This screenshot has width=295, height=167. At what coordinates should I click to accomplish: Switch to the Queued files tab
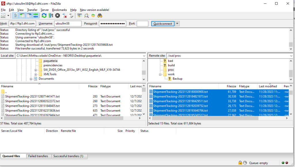point(13,156)
